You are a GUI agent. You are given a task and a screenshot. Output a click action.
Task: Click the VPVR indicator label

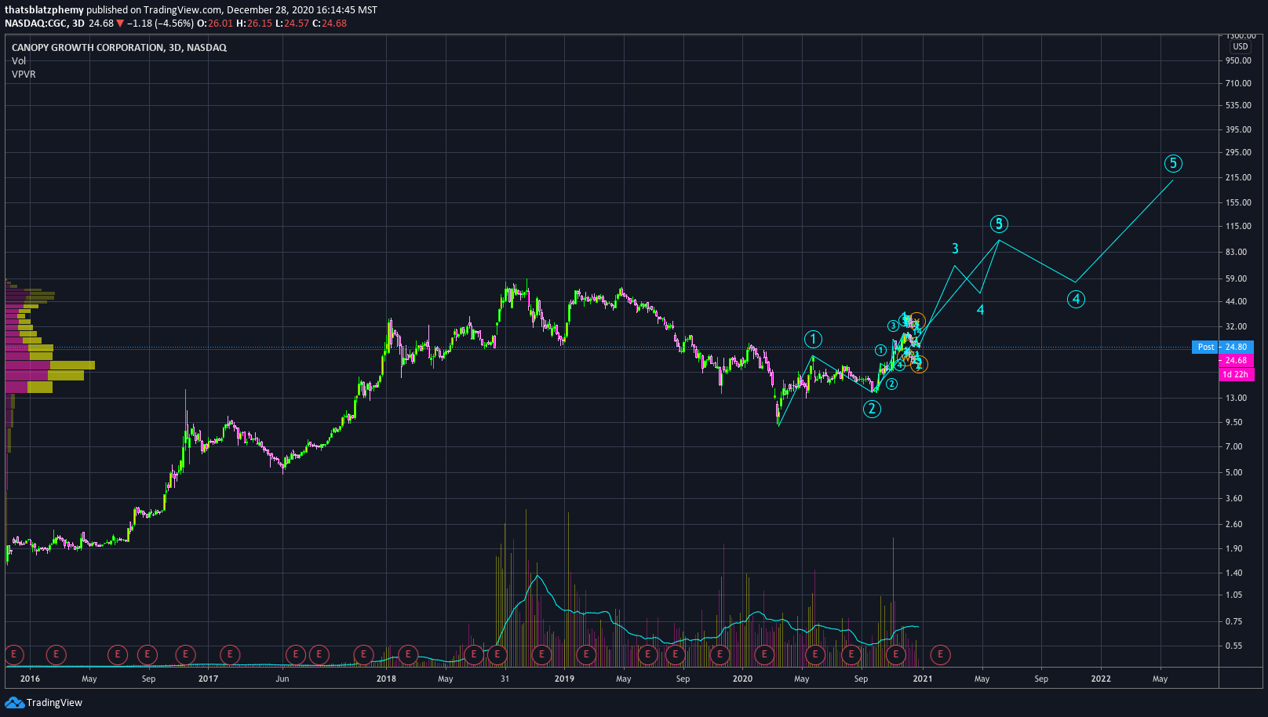(x=24, y=75)
